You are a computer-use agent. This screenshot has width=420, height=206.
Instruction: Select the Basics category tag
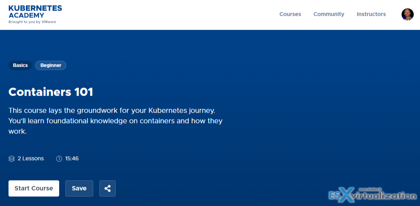point(20,66)
